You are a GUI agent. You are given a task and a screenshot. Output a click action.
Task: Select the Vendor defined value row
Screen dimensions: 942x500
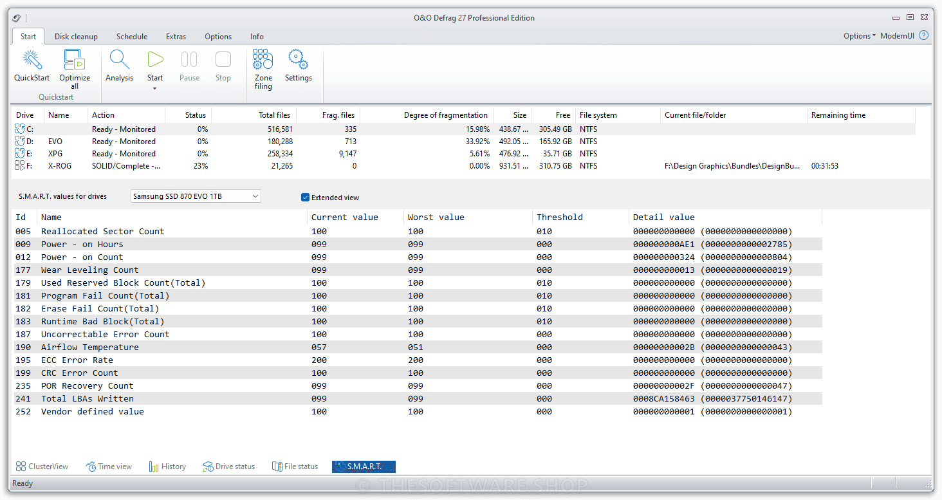pyautogui.click(x=418, y=411)
